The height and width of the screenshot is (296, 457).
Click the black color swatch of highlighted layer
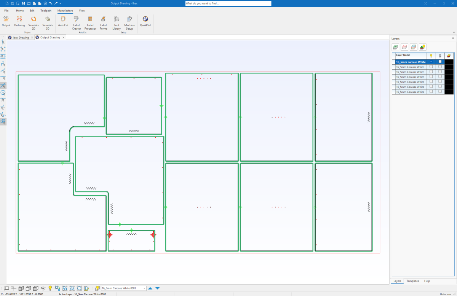[x=449, y=62]
